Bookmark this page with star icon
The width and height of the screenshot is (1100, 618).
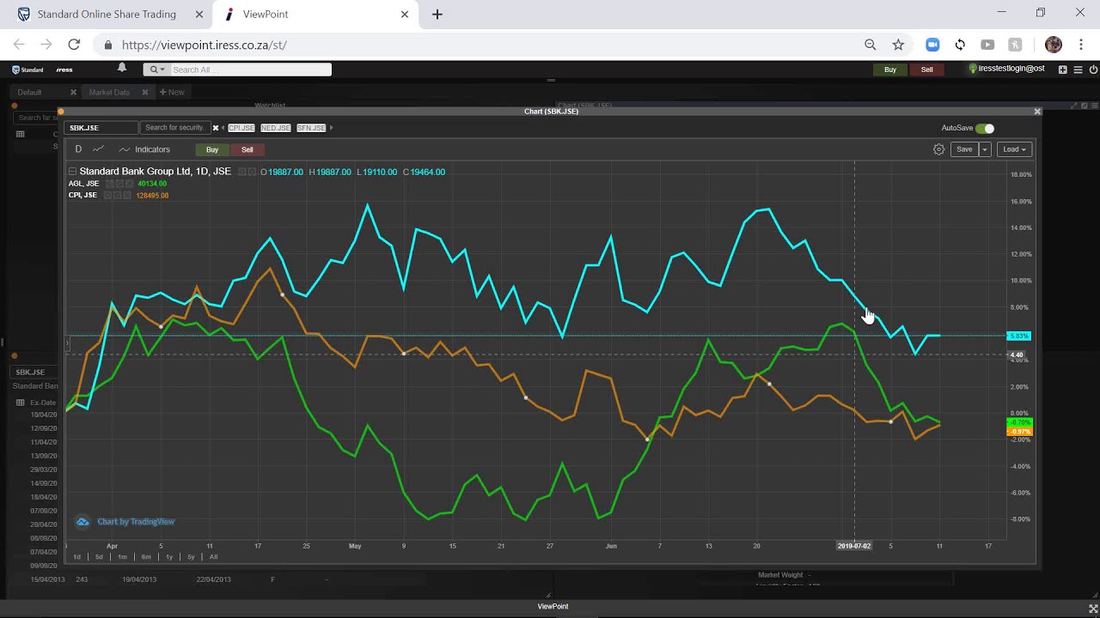pyautogui.click(x=898, y=45)
